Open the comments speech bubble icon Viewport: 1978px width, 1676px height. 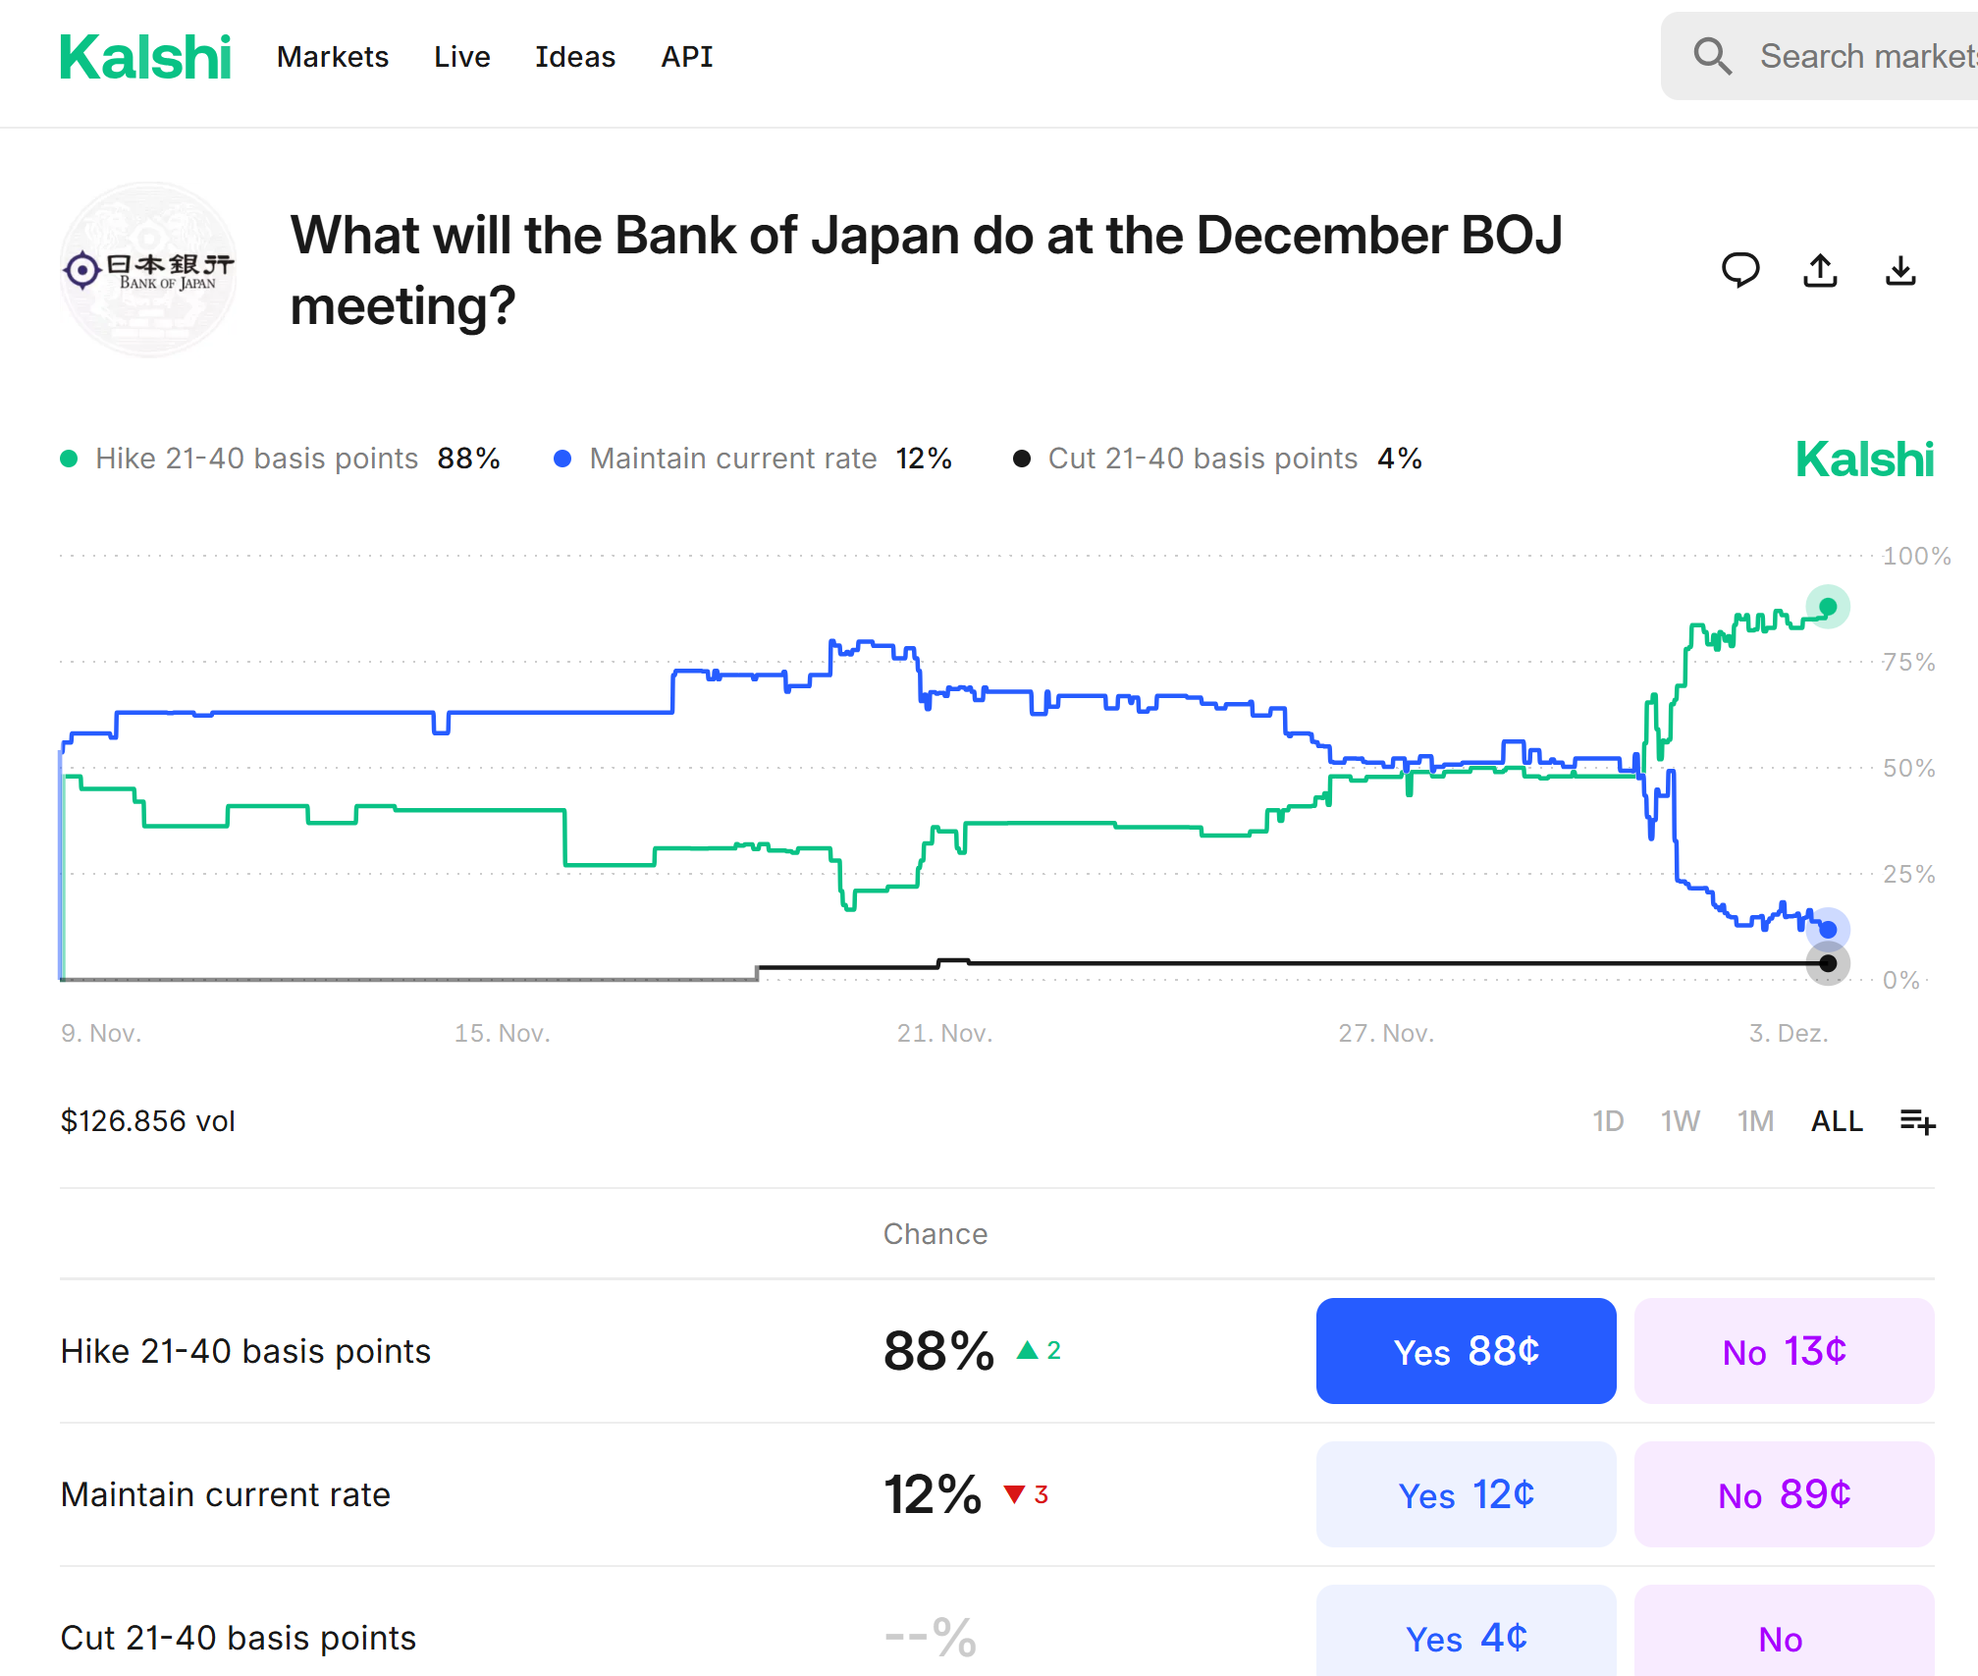point(1740,269)
